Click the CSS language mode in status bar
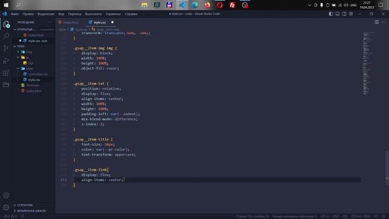 point(345,217)
